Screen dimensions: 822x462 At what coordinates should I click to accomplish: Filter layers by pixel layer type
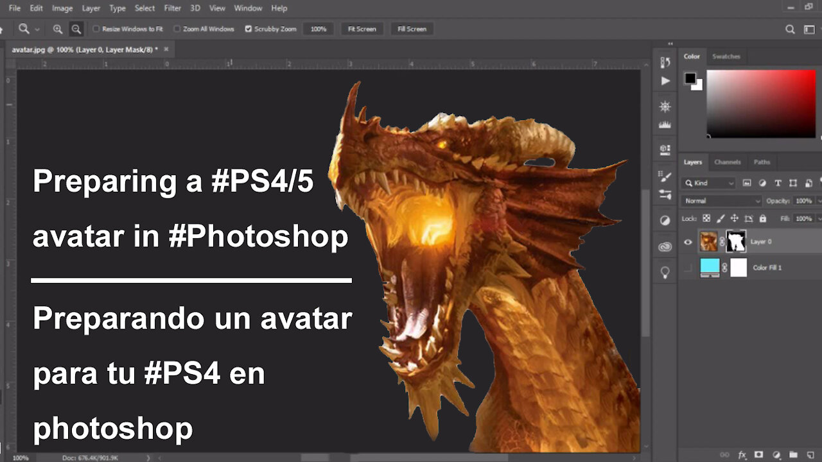(747, 183)
